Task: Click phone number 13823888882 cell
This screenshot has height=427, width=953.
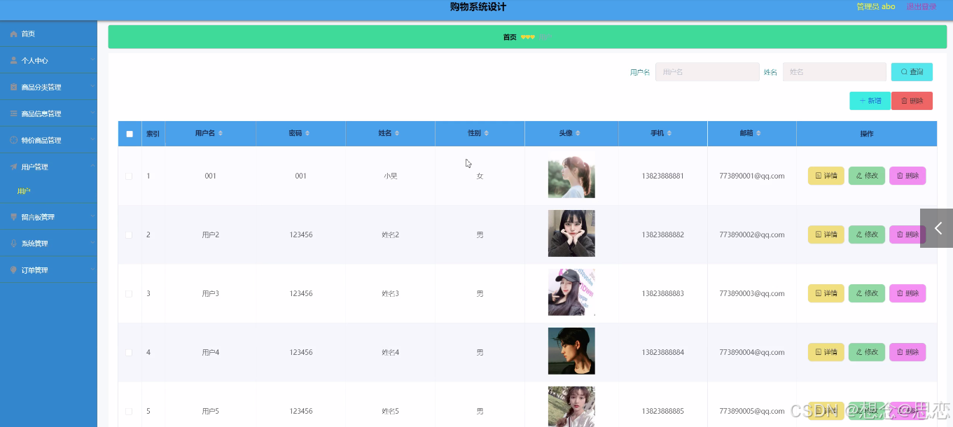Action: click(662, 235)
